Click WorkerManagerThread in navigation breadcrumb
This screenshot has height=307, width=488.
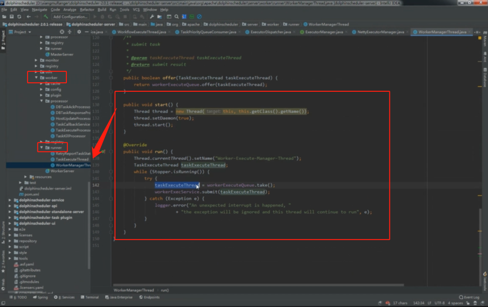click(328, 24)
